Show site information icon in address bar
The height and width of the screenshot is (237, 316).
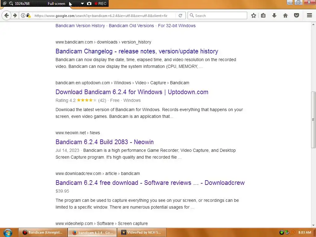(x=23, y=15)
